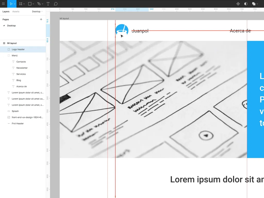Select the Newsletter text layer

[x=23, y=68]
